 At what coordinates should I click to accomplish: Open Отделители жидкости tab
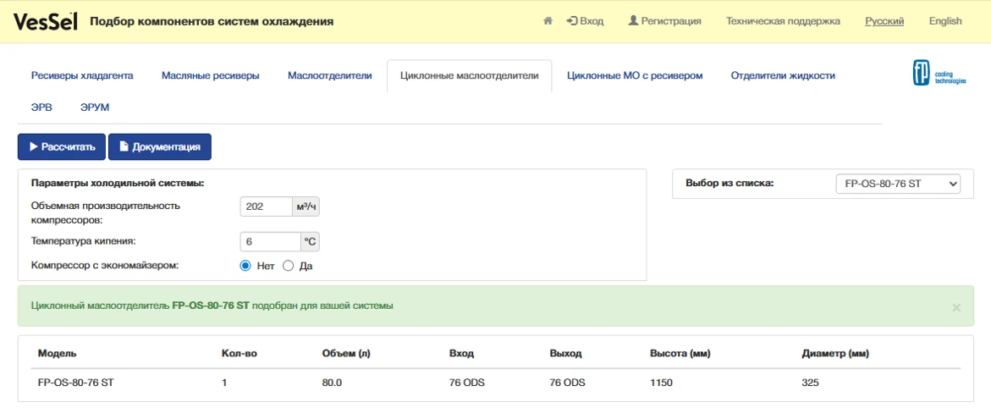(x=783, y=75)
